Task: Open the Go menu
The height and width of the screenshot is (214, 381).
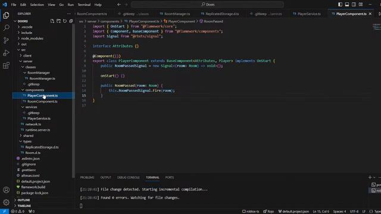Action: point(61,5)
